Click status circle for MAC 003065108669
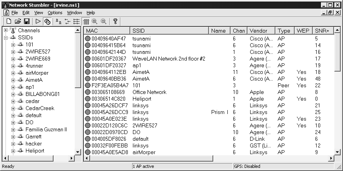The image size is (343, 171). [x=88, y=92]
